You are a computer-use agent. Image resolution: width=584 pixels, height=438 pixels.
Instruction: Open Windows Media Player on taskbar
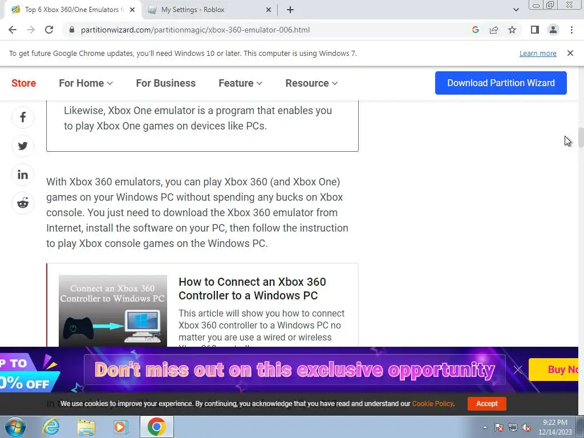click(x=121, y=427)
